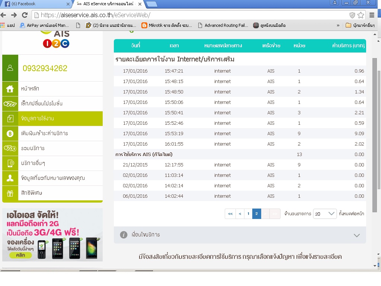Open the Chrome hamburger menu
This screenshot has height=286, width=381.
point(372,15)
